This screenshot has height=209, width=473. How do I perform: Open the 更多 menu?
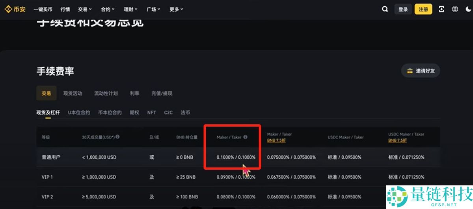(176, 9)
